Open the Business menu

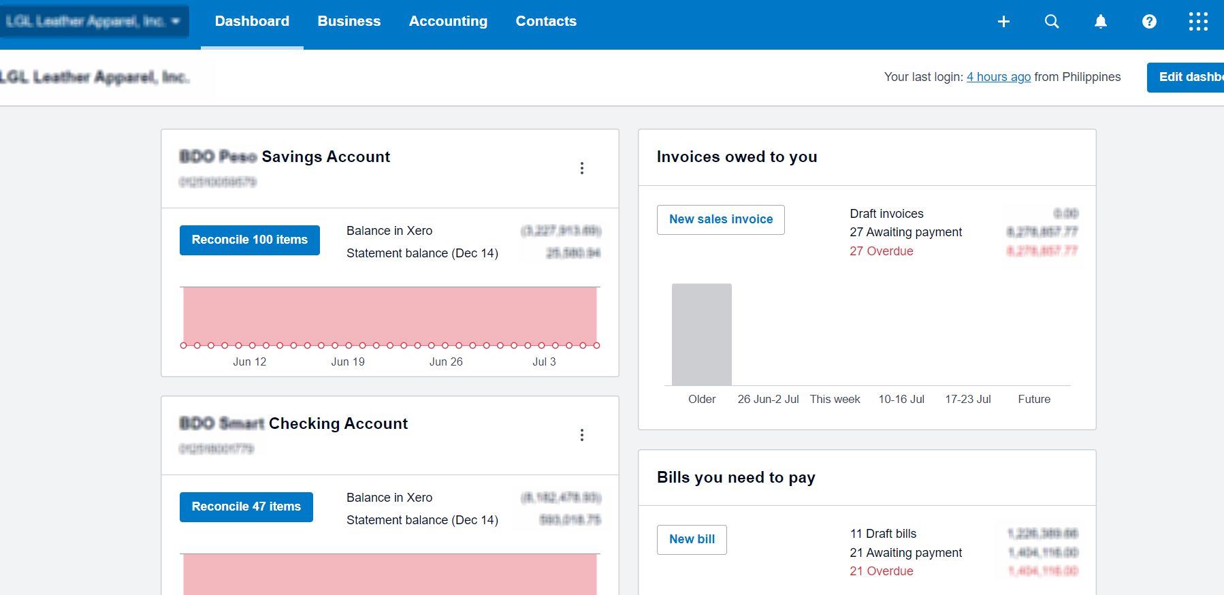click(x=349, y=22)
